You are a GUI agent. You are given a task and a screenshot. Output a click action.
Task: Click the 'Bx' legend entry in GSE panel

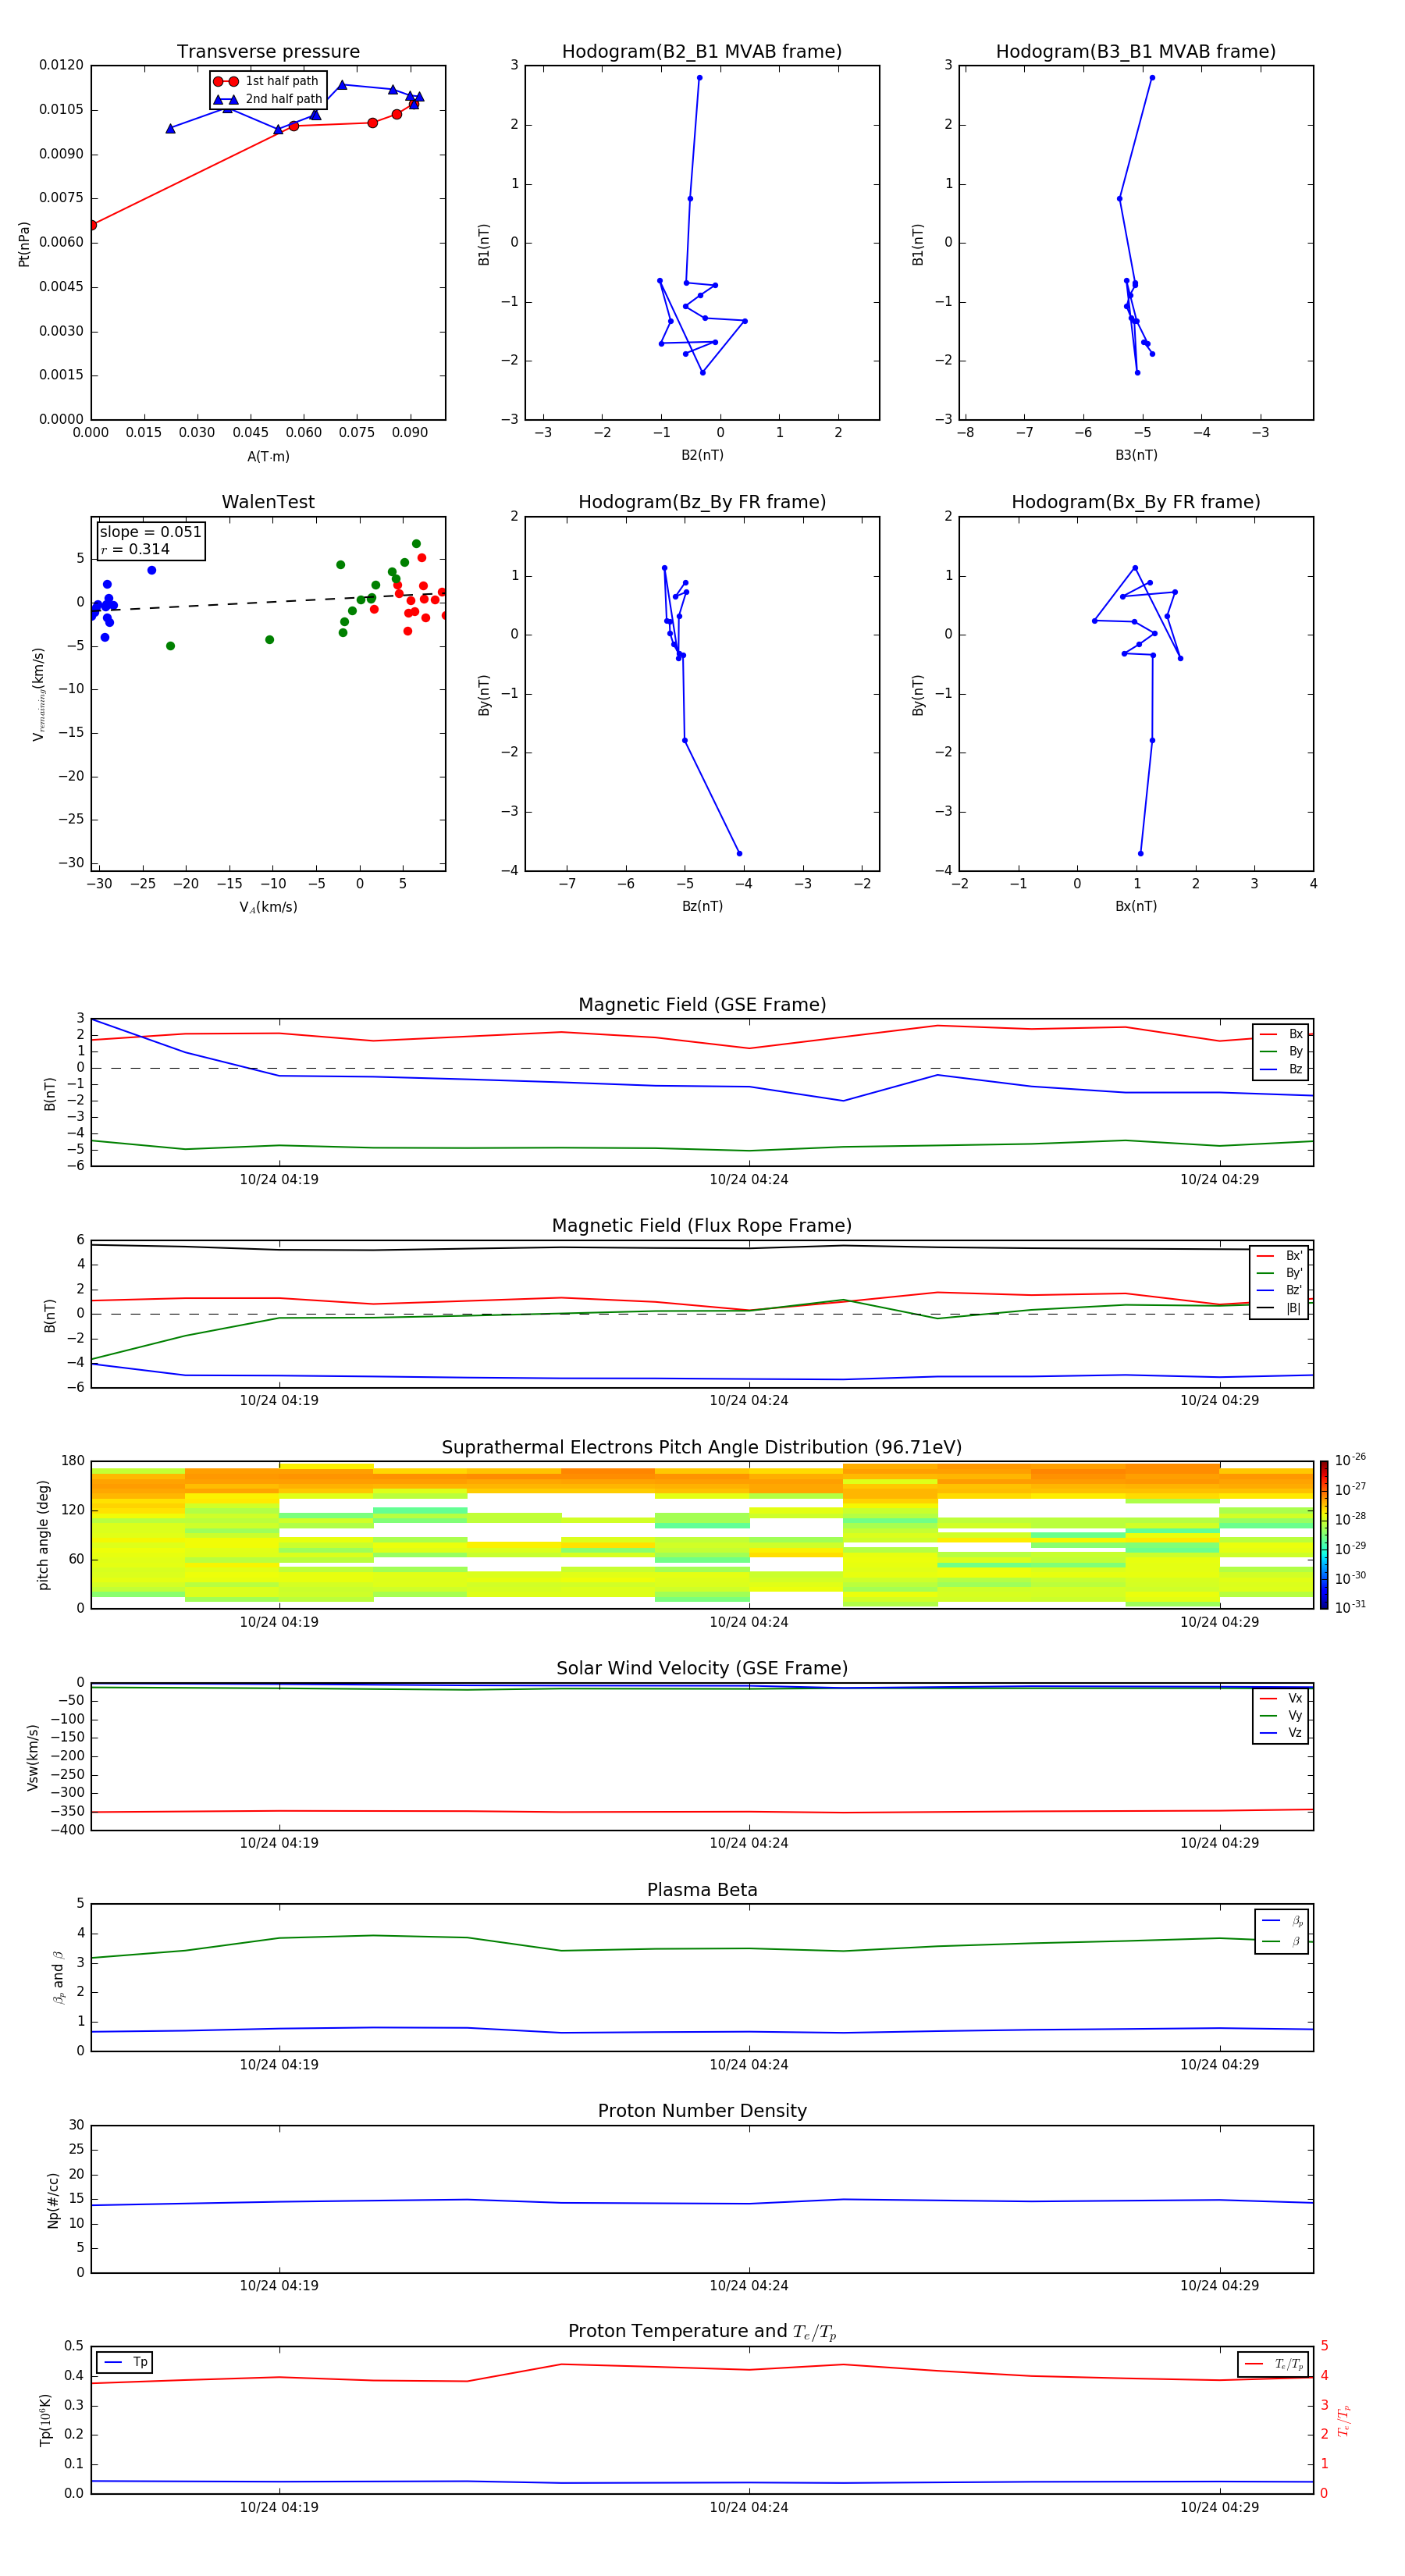click(1282, 1034)
